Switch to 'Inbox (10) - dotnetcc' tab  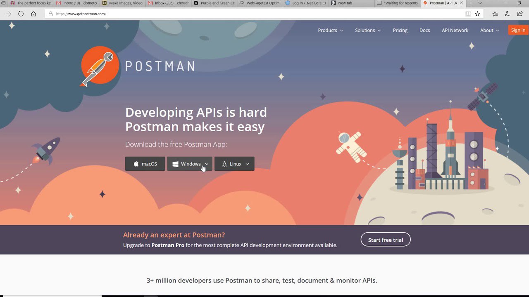tap(77, 3)
